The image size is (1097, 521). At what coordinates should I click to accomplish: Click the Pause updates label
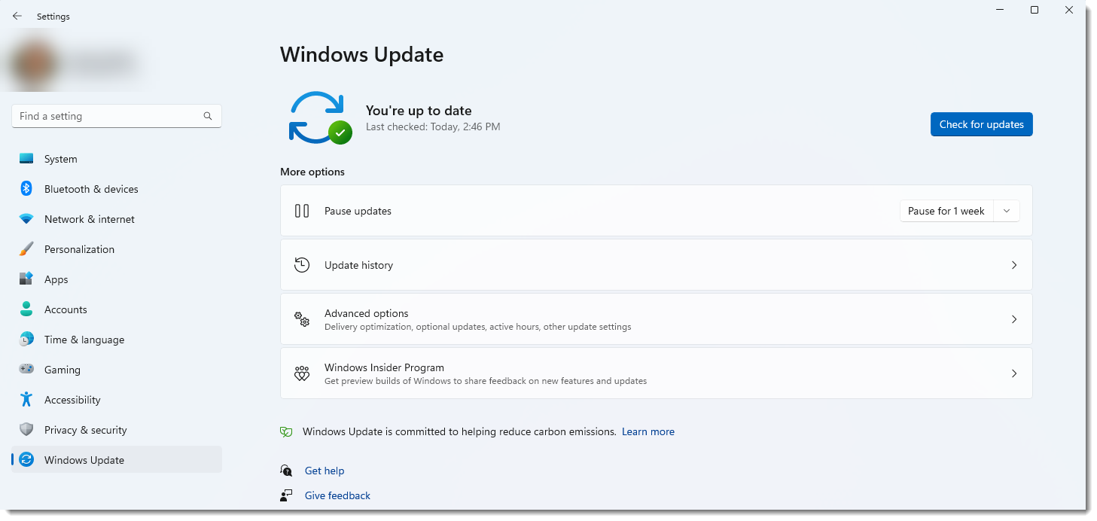pos(358,211)
